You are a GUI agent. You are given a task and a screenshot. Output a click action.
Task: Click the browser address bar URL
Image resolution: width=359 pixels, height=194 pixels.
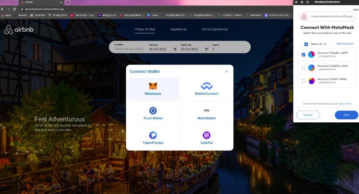45,9
